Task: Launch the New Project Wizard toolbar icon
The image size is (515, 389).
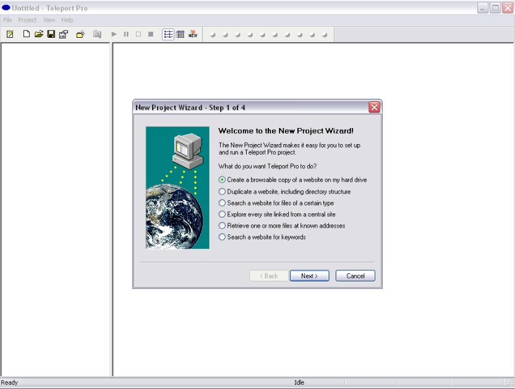Action: point(10,34)
